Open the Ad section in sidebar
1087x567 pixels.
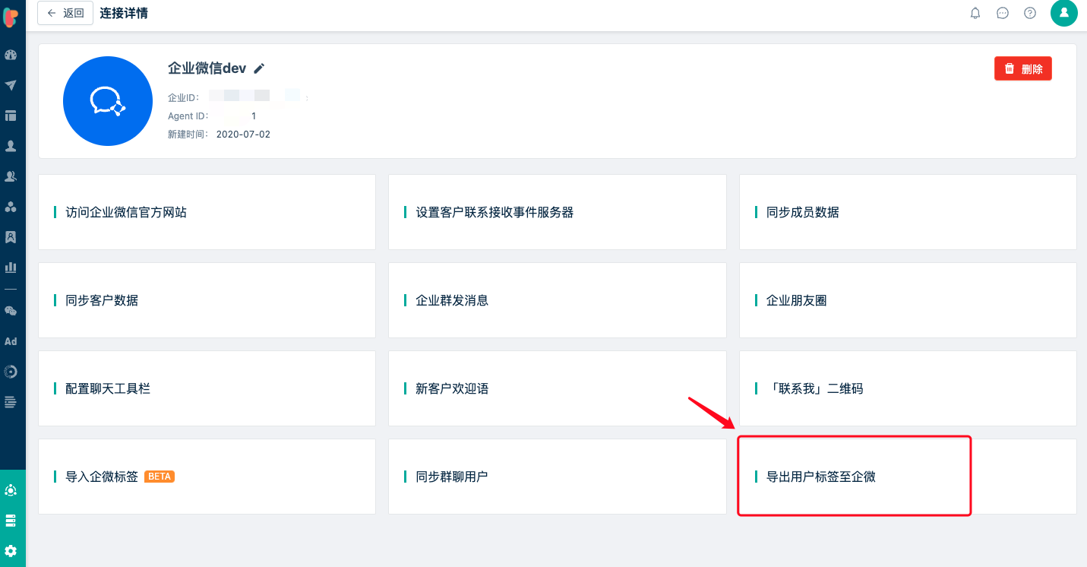click(x=11, y=341)
